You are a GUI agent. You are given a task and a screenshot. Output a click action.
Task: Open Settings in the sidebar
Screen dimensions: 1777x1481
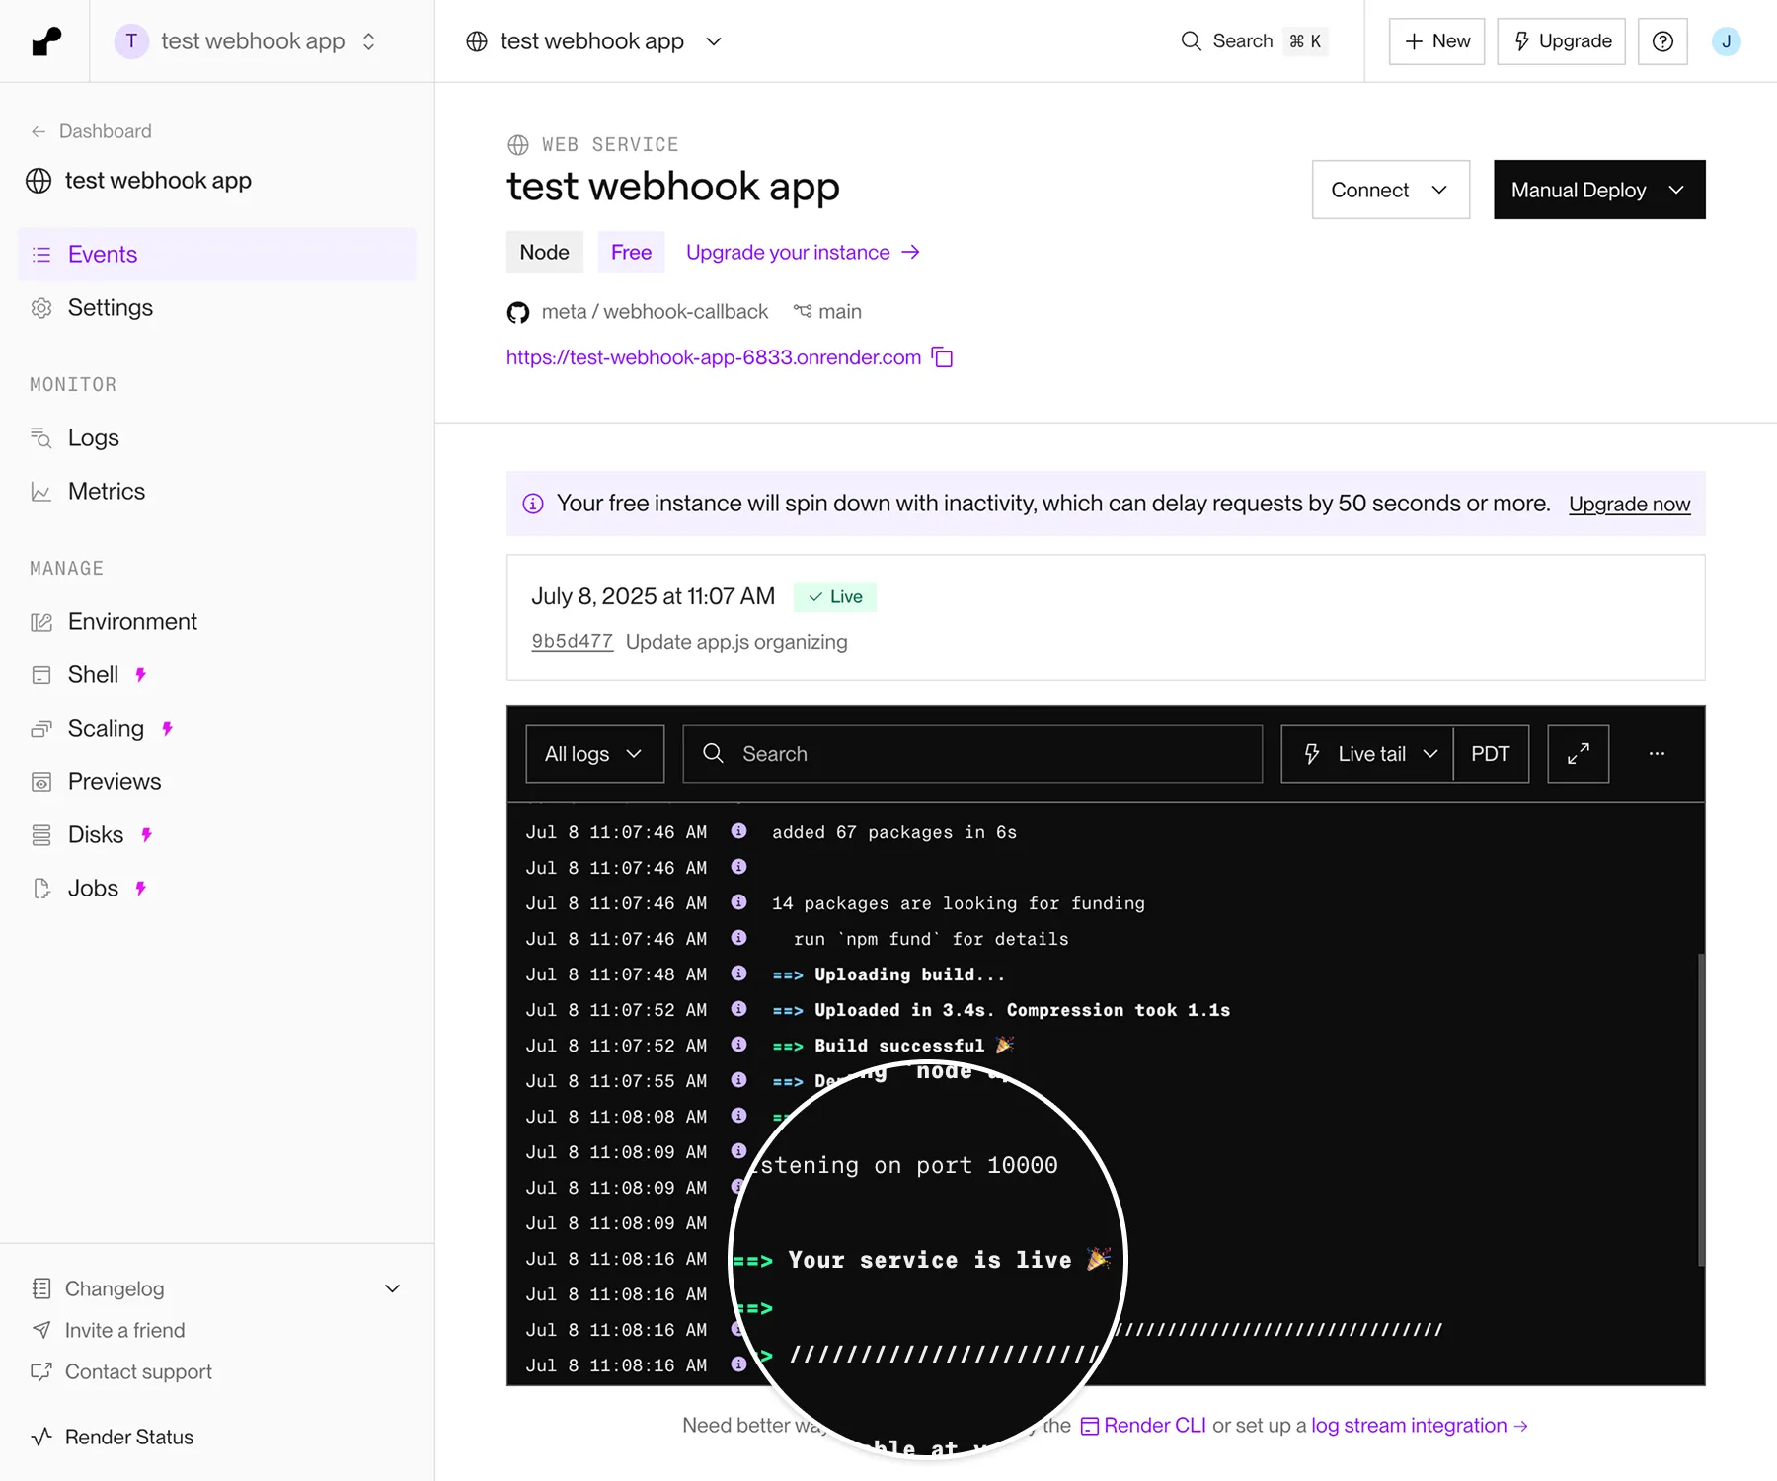pyautogui.click(x=110, y=308)
